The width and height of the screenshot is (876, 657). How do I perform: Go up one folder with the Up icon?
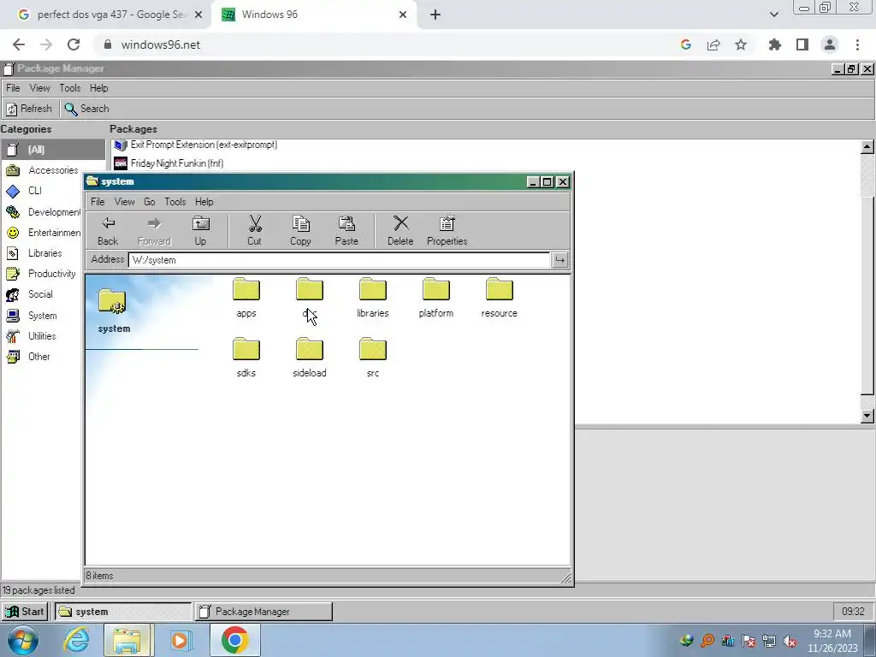tap(200, 231)
